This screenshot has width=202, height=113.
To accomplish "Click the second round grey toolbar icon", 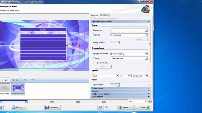I will click(x=17, y=80).
